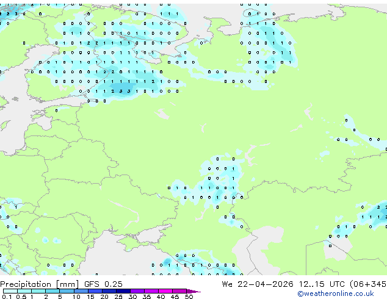Click the '(06+345' forecast run text

pyautogui.click(x=368, y=284)
